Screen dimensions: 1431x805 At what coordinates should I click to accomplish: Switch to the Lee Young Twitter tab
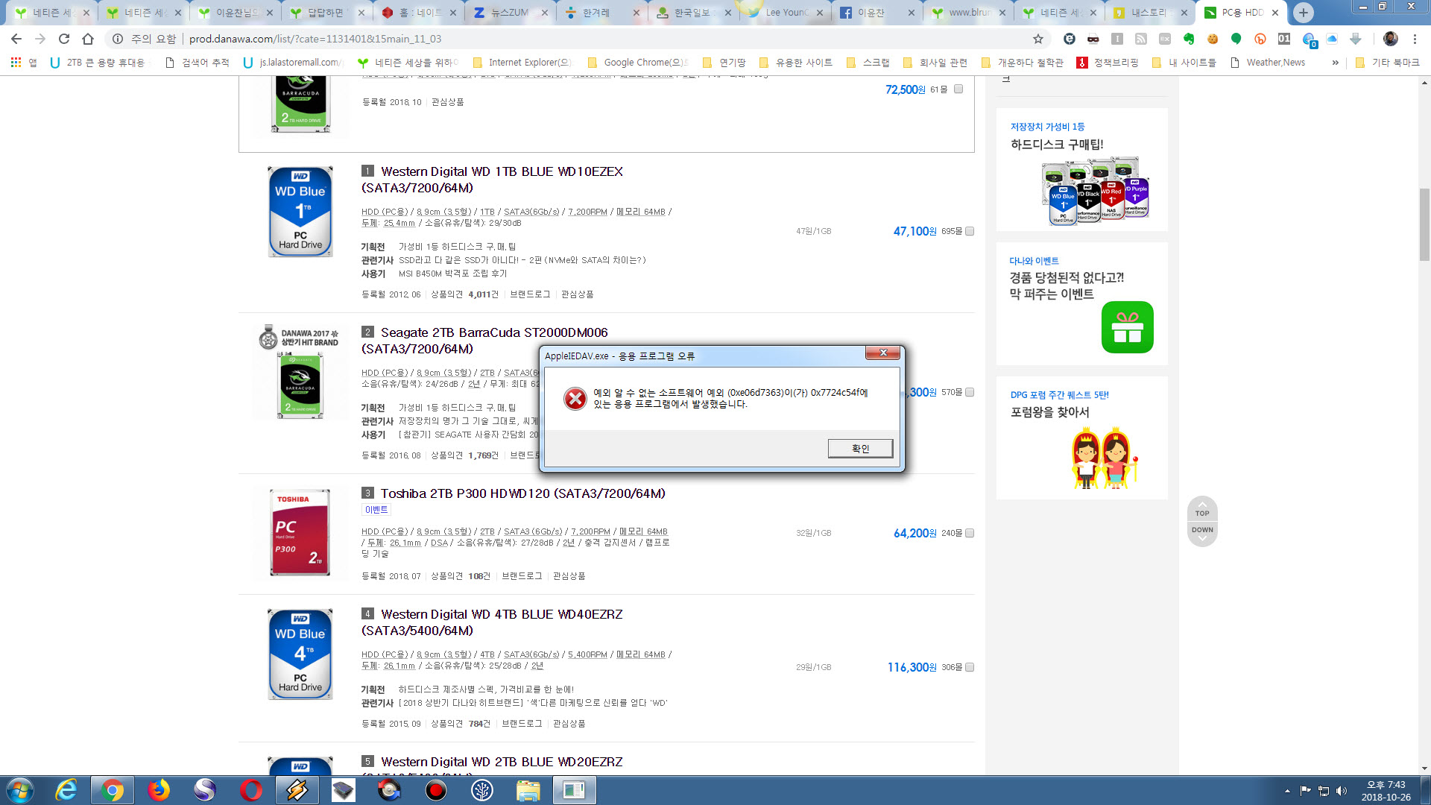tap(785, 13)
